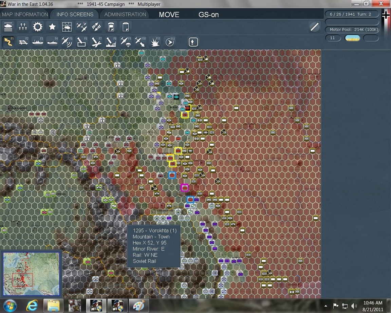Click the Lvov city label on map
The image size is (391, 313).
pyautogui.click(x=110, y=137)
